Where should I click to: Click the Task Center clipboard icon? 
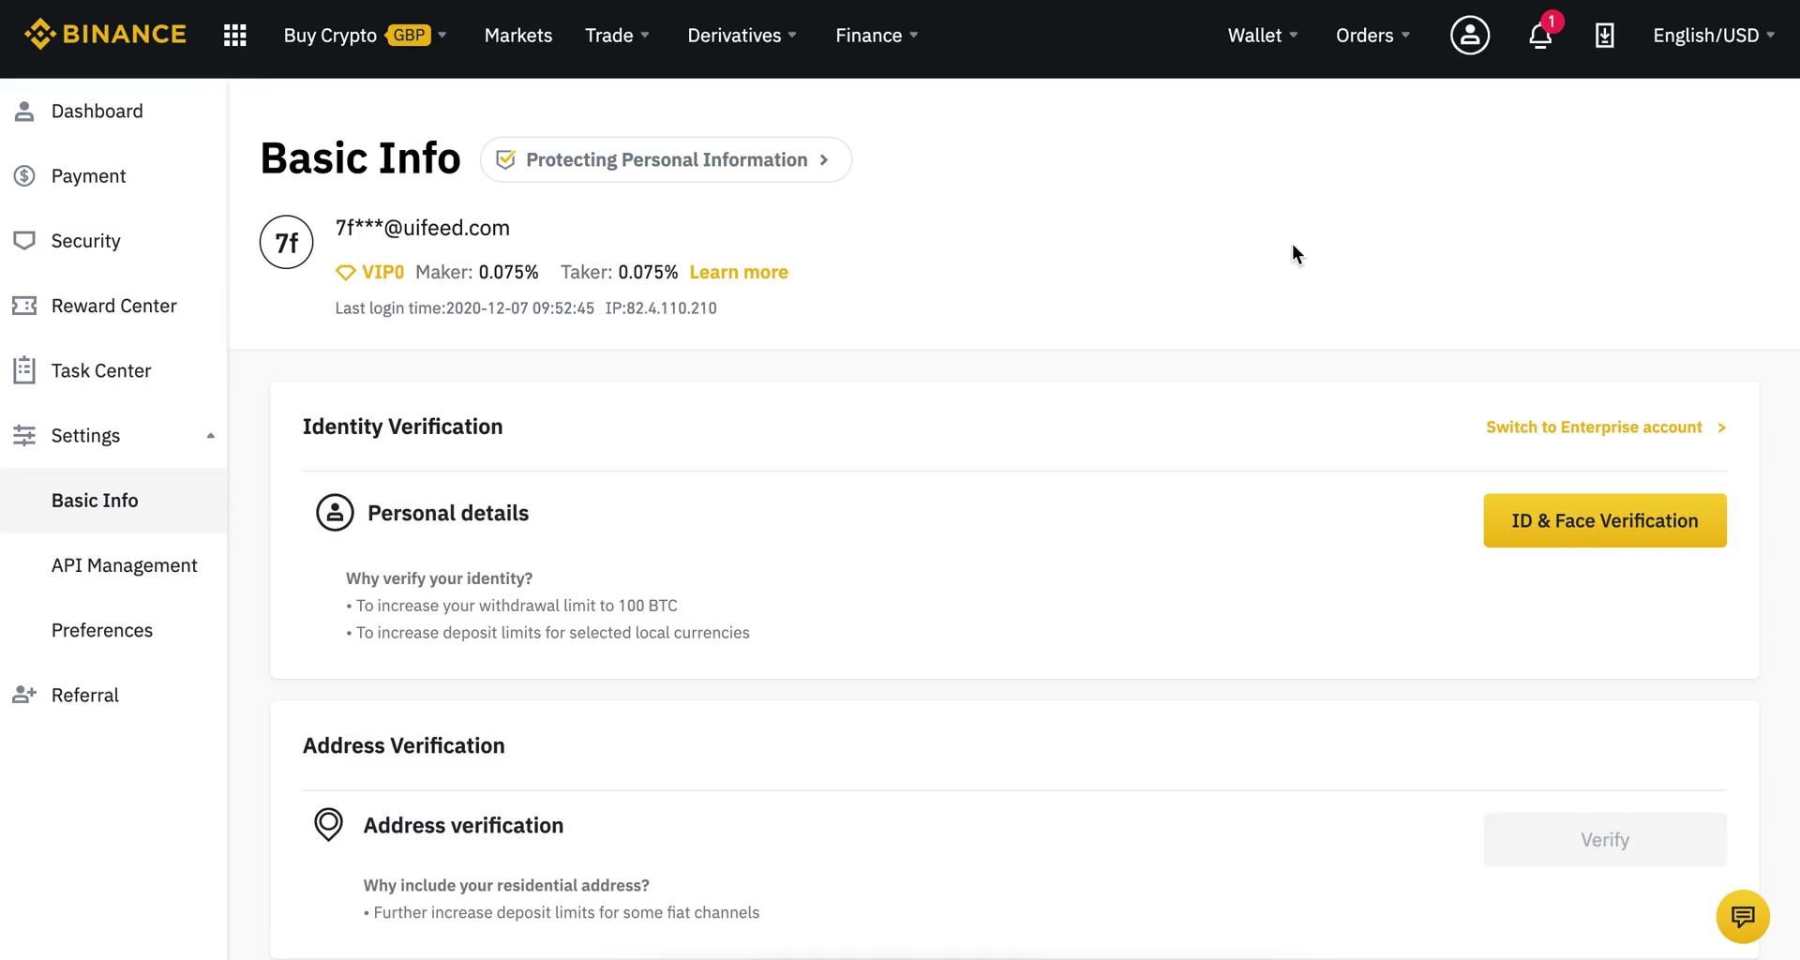[24, 370]
